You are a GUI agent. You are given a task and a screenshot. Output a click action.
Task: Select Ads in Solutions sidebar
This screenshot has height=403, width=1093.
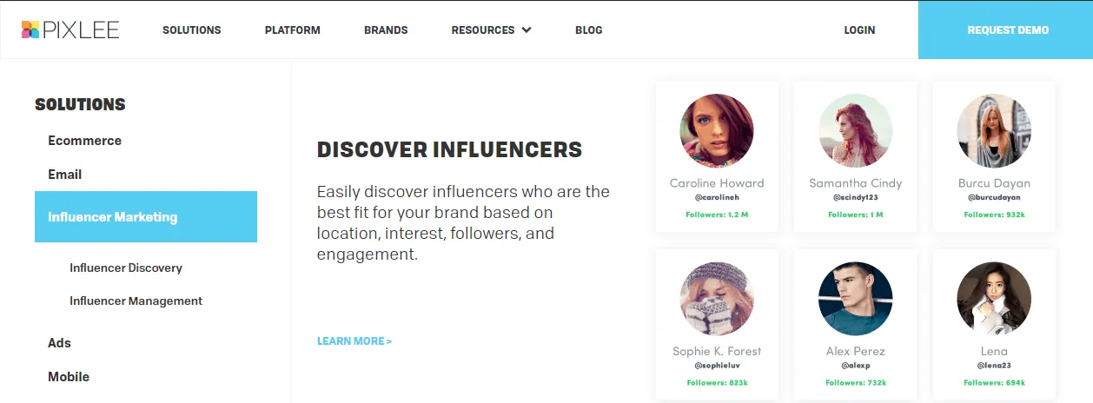pyautogui.click(x=60, y=343)
